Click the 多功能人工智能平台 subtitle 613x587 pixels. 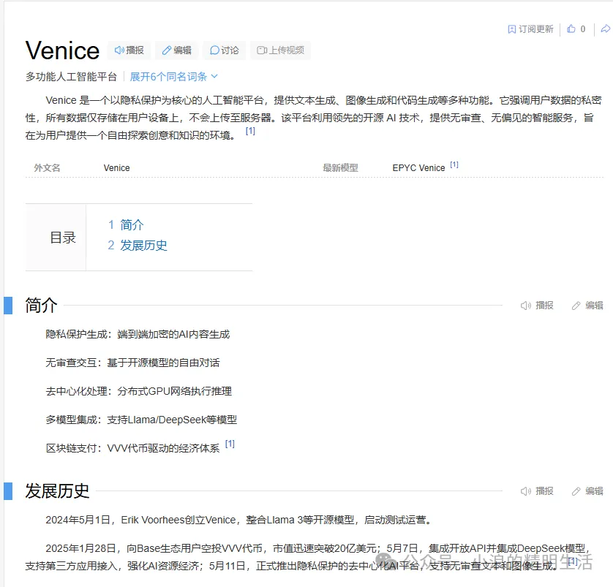point(71,77)
